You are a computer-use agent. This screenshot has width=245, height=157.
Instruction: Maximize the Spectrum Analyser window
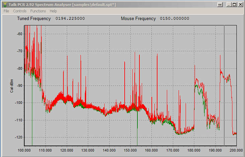234,5
